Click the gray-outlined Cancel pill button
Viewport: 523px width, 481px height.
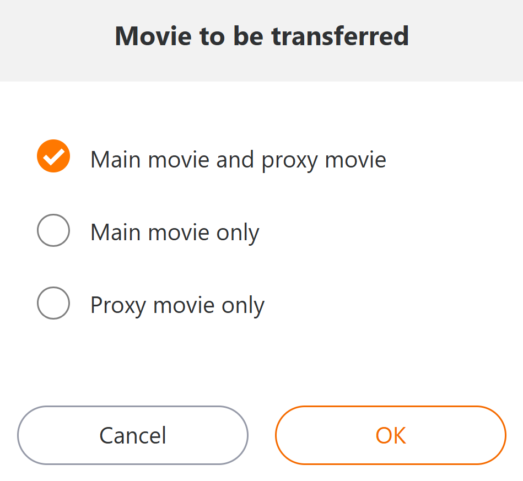click(x=133, y=435)
